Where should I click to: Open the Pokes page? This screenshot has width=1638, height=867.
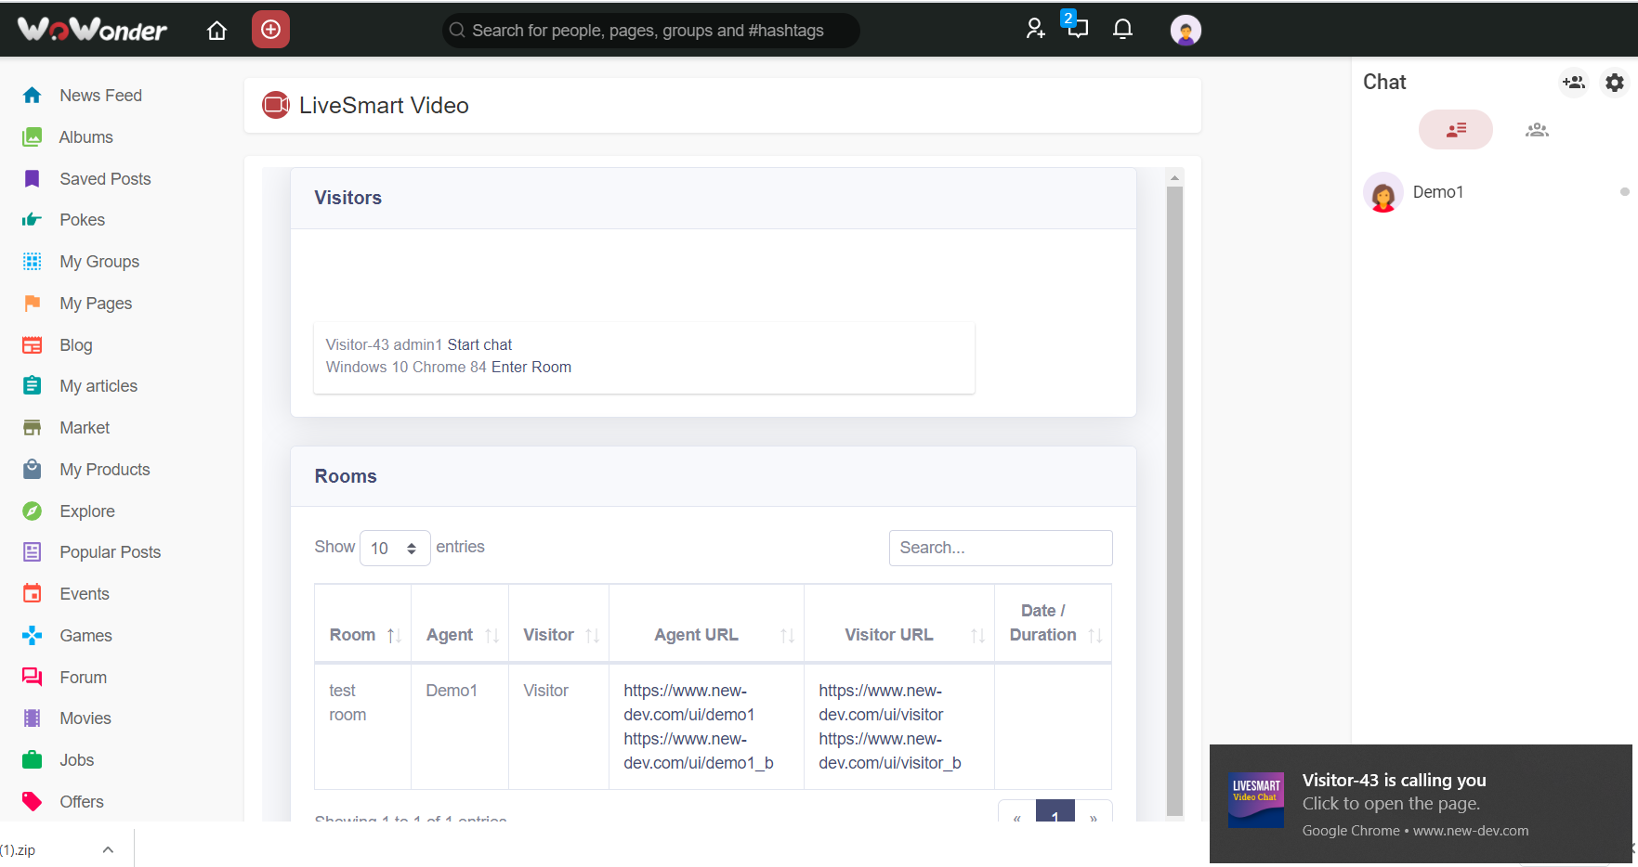pyautogui.click(x=82, y=219)
